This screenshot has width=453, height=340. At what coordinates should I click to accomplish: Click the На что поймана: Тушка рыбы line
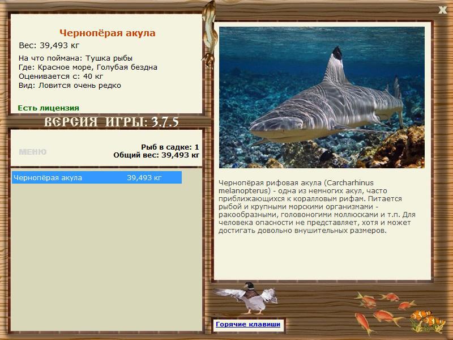click(x=76, y=58)
